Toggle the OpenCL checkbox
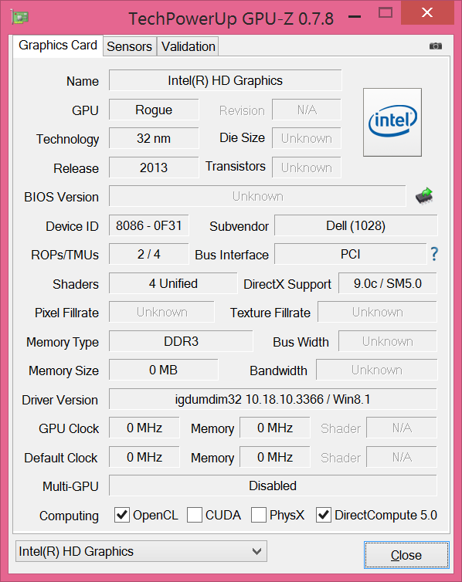The width and height of the screenshot is (462, 582). 122,515
